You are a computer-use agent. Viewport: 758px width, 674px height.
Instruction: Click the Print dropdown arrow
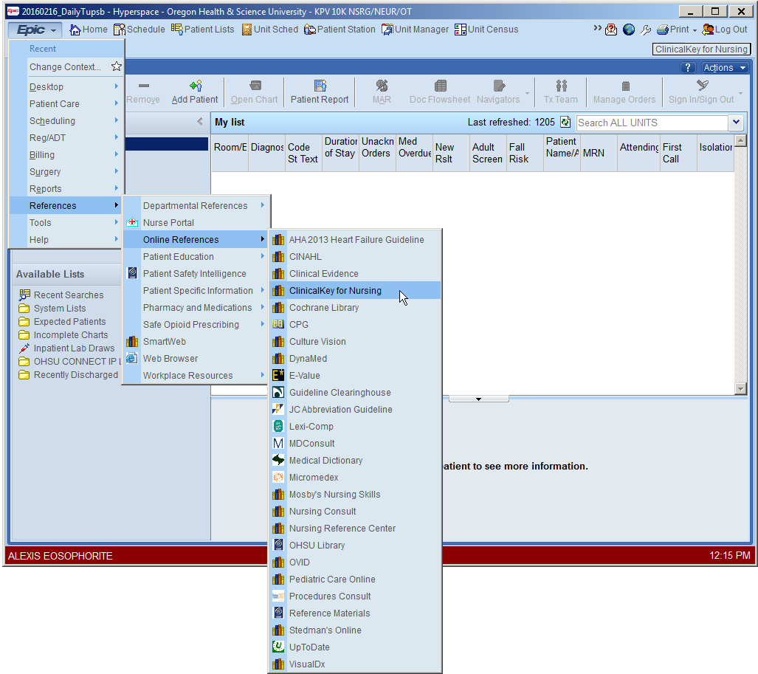(695, 30)
